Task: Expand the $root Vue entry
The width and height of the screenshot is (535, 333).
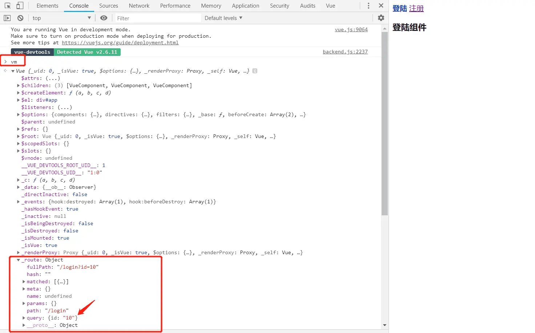Action: [18, 137]
